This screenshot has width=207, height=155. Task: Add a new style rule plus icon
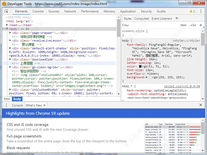click(x=201, y=25)
